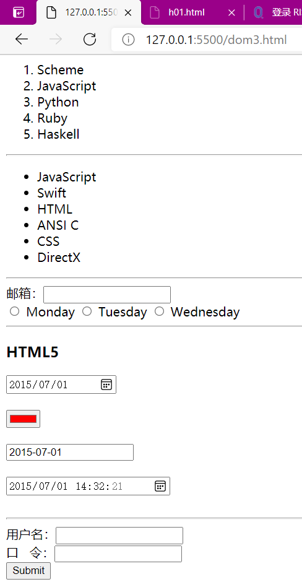The width and height of the screenshot is (302, 587).
Task: Select the Monday radio button
Action: [15, 311]
